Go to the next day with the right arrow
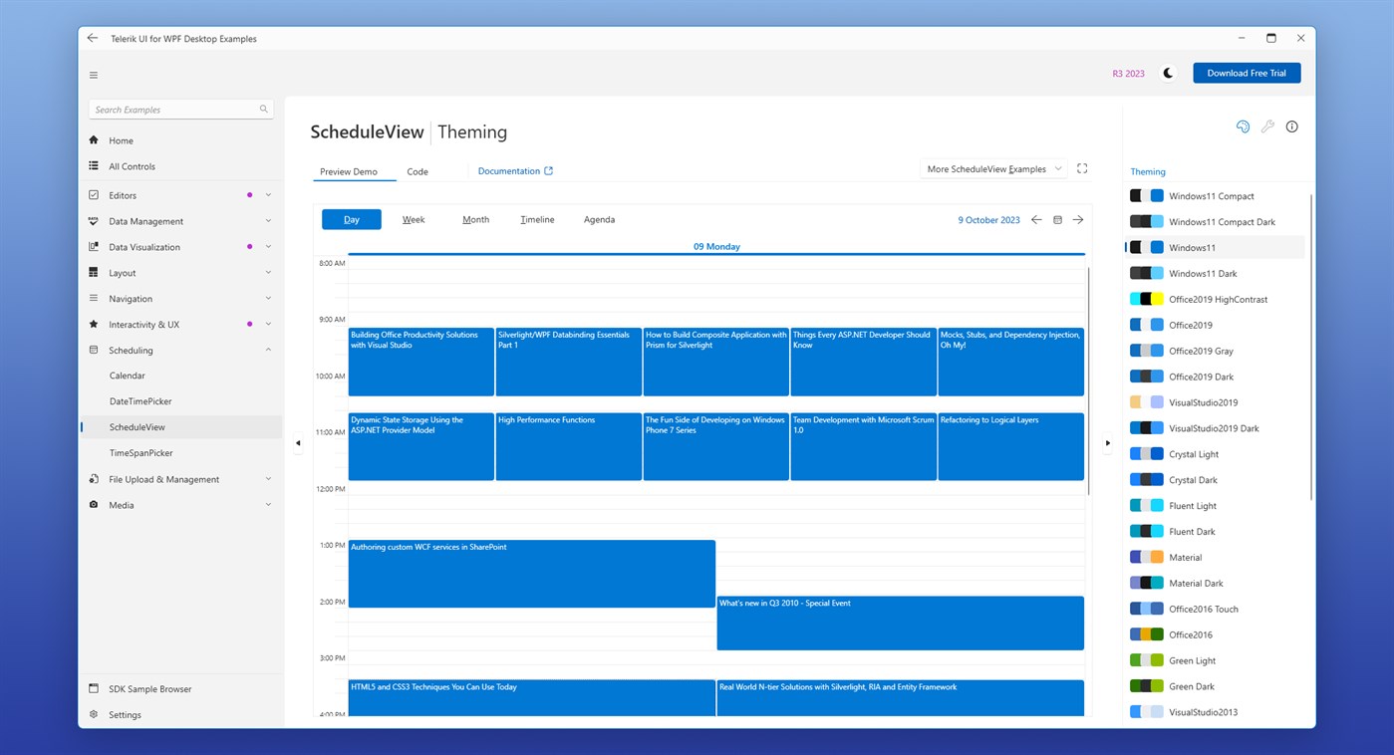1394x755 pixels. pos(1078,219)
